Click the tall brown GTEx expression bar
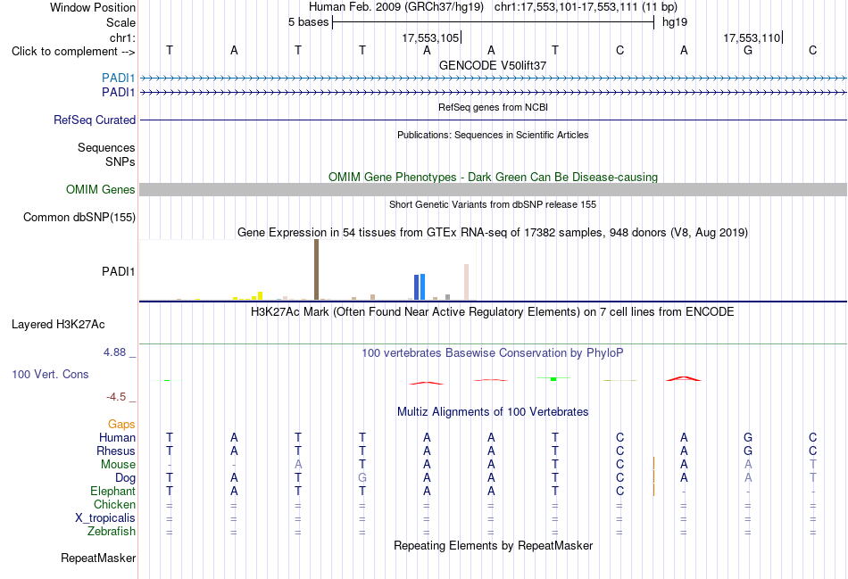Viewport: 848px width, 579px height. (x=316, y=269)
